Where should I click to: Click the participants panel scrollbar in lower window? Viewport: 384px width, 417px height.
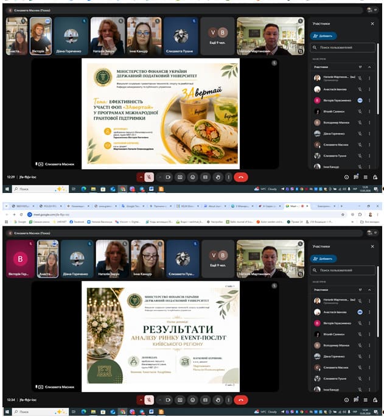click(378, 302)
